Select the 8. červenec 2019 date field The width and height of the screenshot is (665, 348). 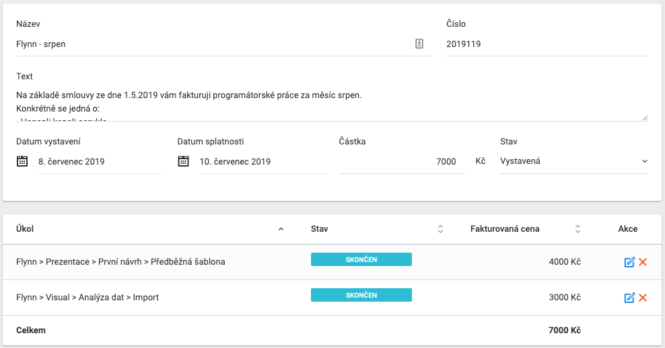tap(100, 162)
